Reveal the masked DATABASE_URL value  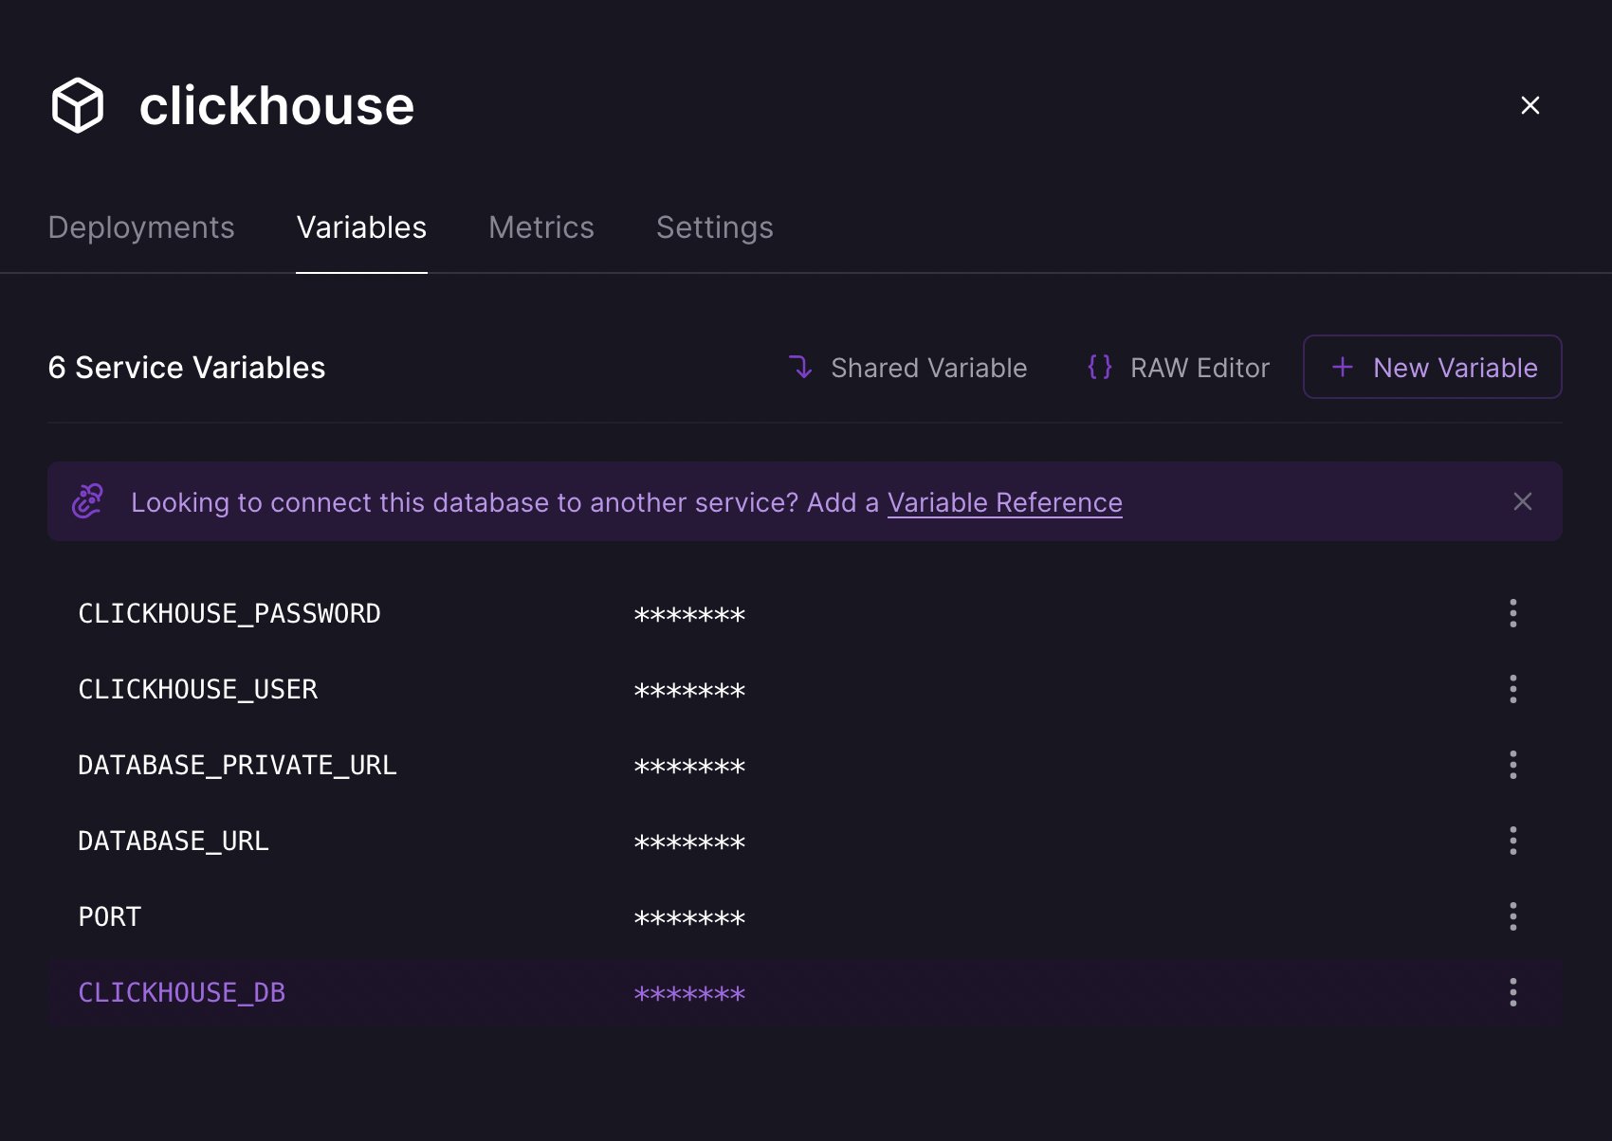[689, 843]
